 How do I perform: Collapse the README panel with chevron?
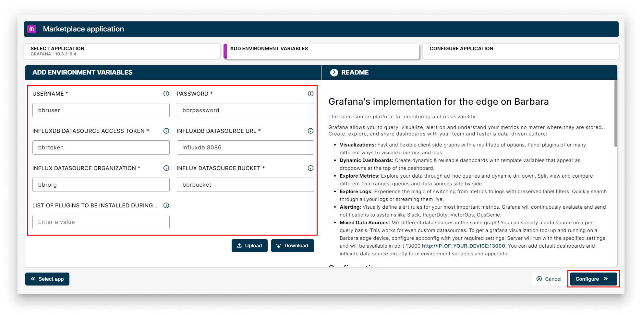pos(334,72)
